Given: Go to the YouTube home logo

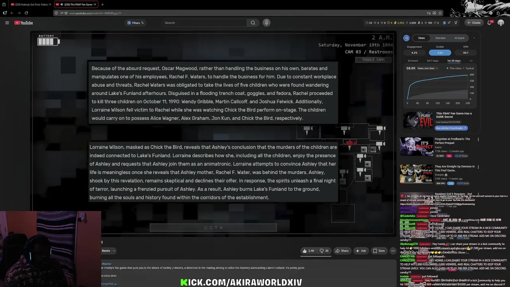Looking at the screenshot, I should tap(24, 23).
